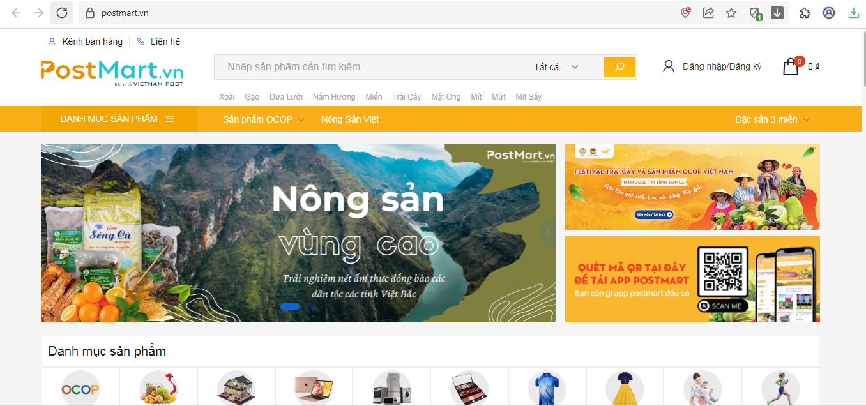Click the shopping cart icon

(789, 66)
